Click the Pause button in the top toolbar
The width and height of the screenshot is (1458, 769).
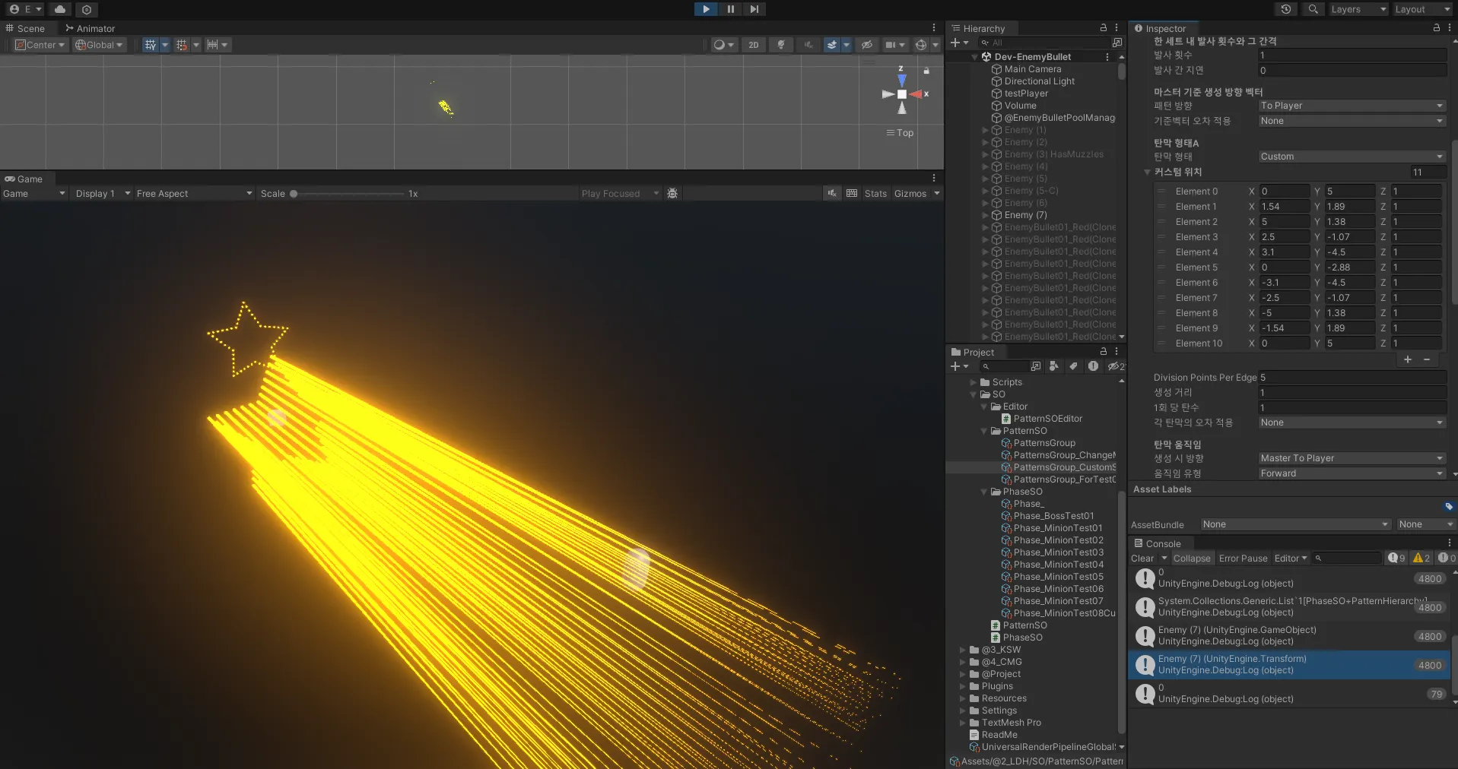pyautogui.click(x=730, y=9)
